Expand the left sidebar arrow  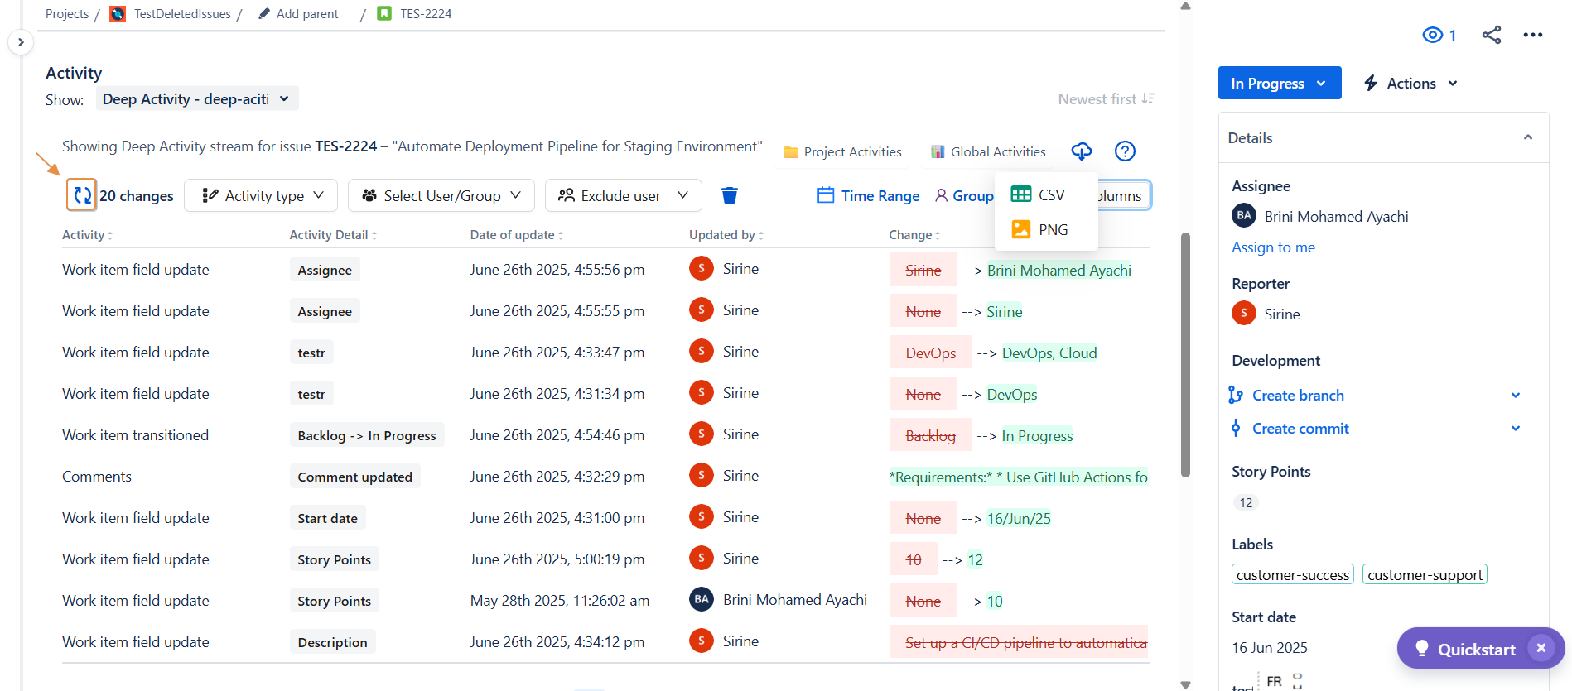click(x=21, y=42)
